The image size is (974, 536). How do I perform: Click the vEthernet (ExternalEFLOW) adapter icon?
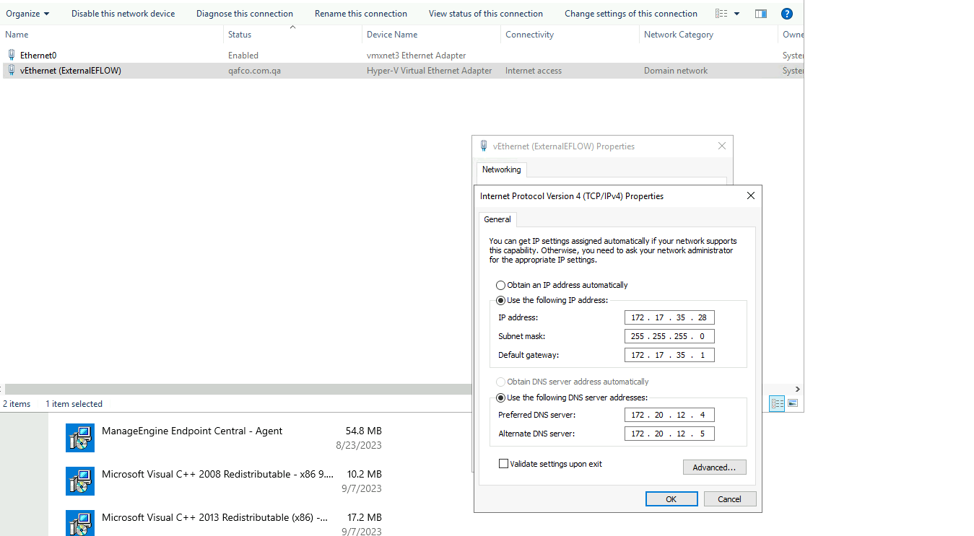point(12,70)
